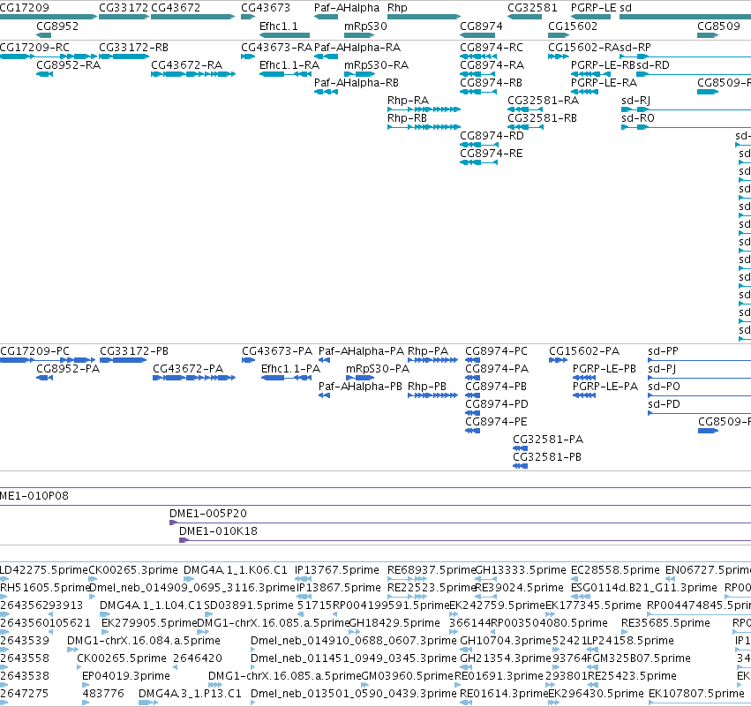The height and width of the screenshot is (707, 751).
Task: Select protein CG43672-PA
Action: pos(188,369)
